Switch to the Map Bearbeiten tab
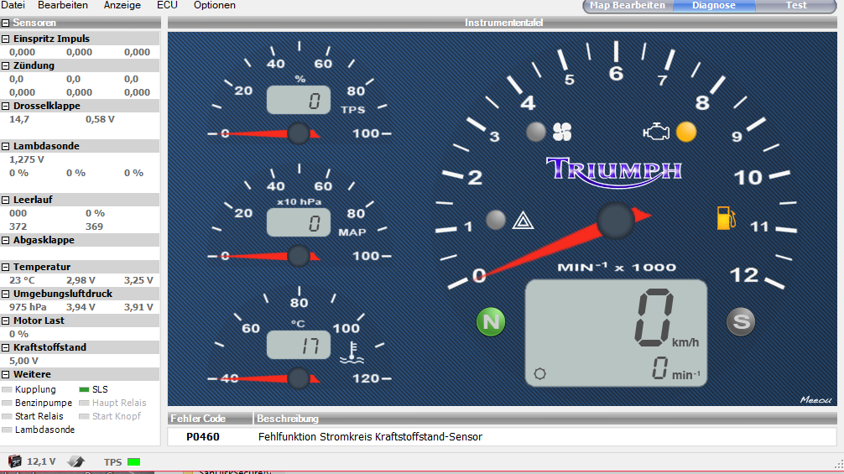The width and height of the screenshot is (844, 474). pos(627,6)
